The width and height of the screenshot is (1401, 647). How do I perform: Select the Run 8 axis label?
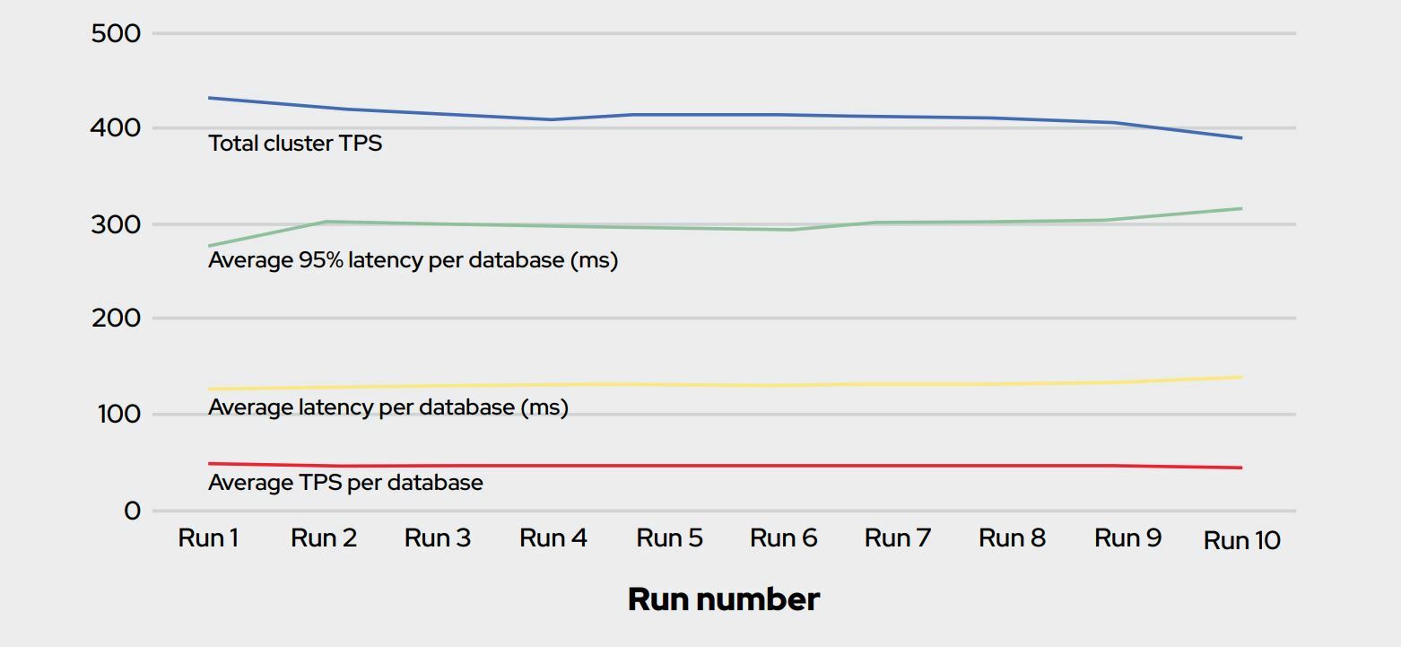point(1012,538)
